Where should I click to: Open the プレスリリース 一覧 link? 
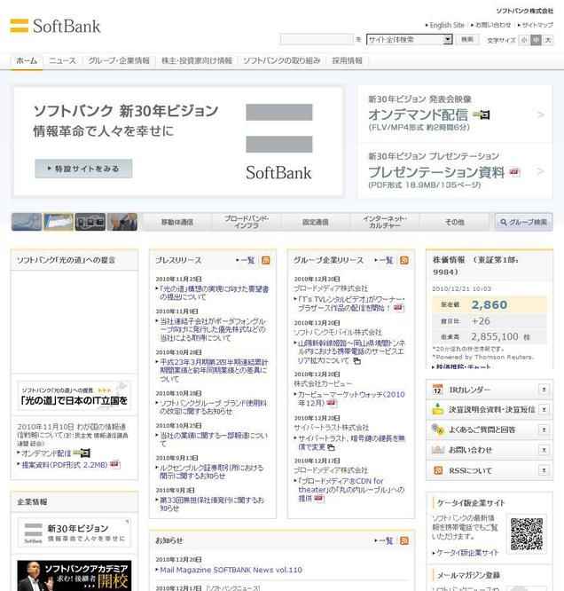click(247, 260)
